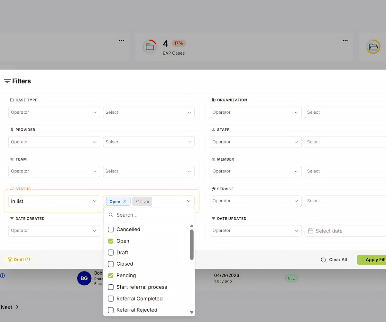Click the open folder icon with yellow ring
Screen dimensions: 386x322
click(x=373, y=47)
